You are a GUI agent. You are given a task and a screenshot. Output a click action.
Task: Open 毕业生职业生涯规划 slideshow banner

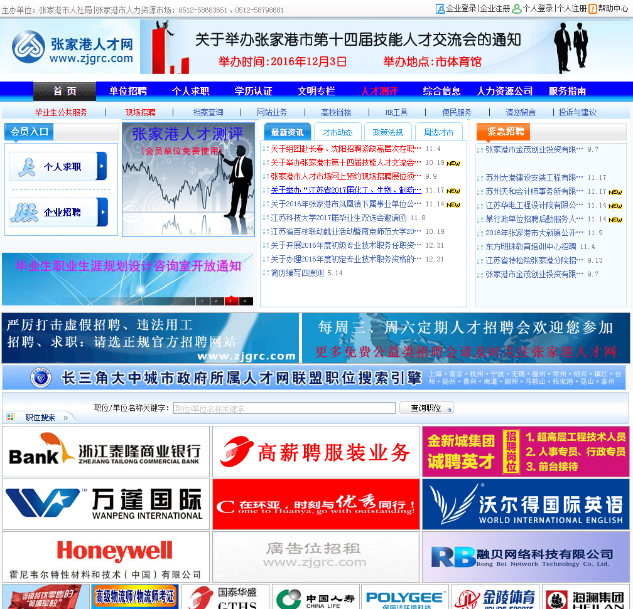[x=128, y=278]
